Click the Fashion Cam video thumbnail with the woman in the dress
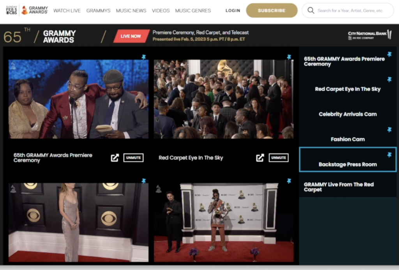The width and height of the screenshot is (399, 270). (79, 222)
